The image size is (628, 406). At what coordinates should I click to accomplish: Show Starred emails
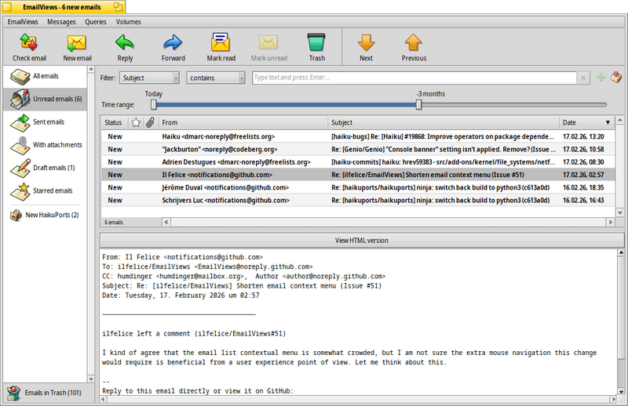tap(46, 190)
